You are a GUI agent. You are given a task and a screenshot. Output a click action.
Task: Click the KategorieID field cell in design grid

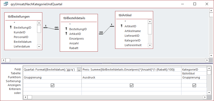(x=194, y=70)
